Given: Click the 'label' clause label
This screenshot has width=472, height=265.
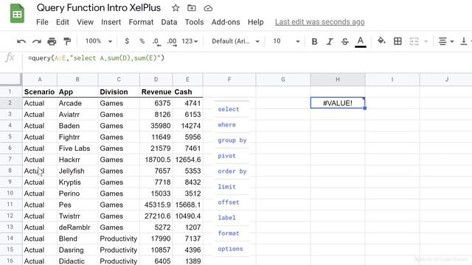Looking at the screenshot, I should coord(226,218).
